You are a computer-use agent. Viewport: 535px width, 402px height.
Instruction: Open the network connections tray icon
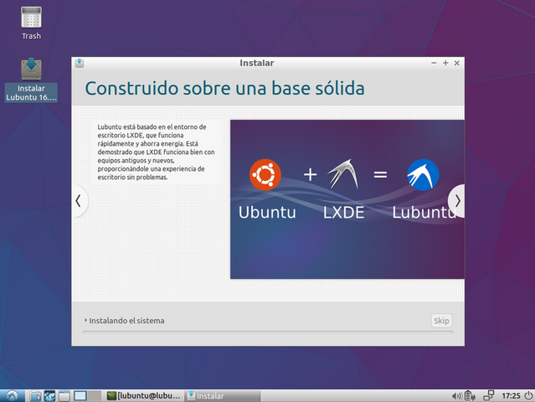click(x=489, y=395)
